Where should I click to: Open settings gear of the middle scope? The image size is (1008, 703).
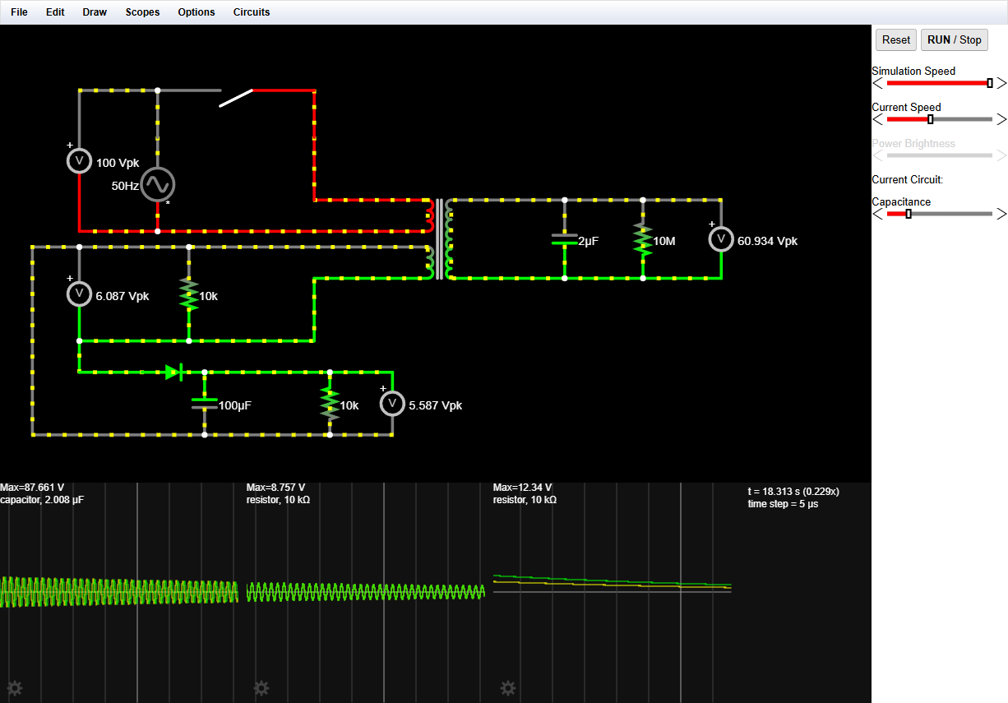coord(261,687)
